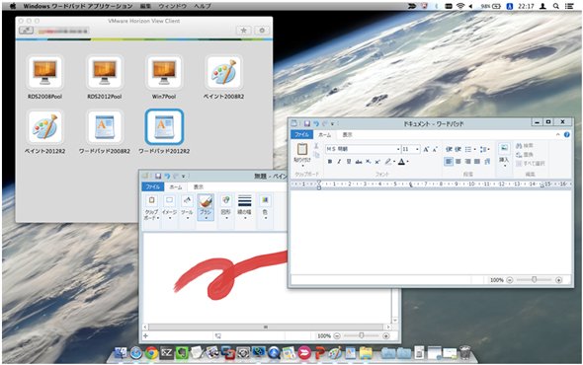Click the paragraph settings icon in WordPad
Viewport: 583px width, 365px height.
(487, 162)
